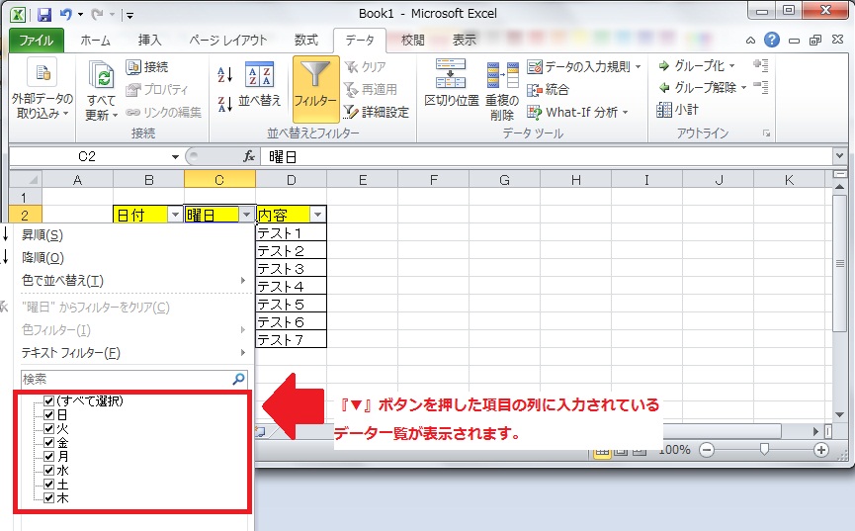Click the zoom slider handle
The width and height of the screenshot is (855, 531).
tap(764, 449)
